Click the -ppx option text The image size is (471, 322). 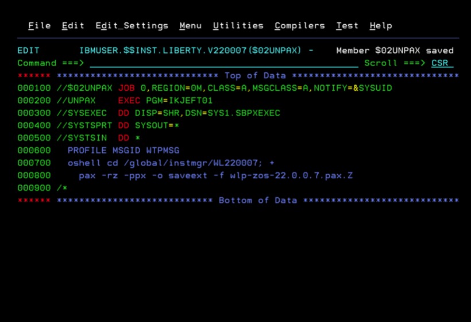click(135, 176)
